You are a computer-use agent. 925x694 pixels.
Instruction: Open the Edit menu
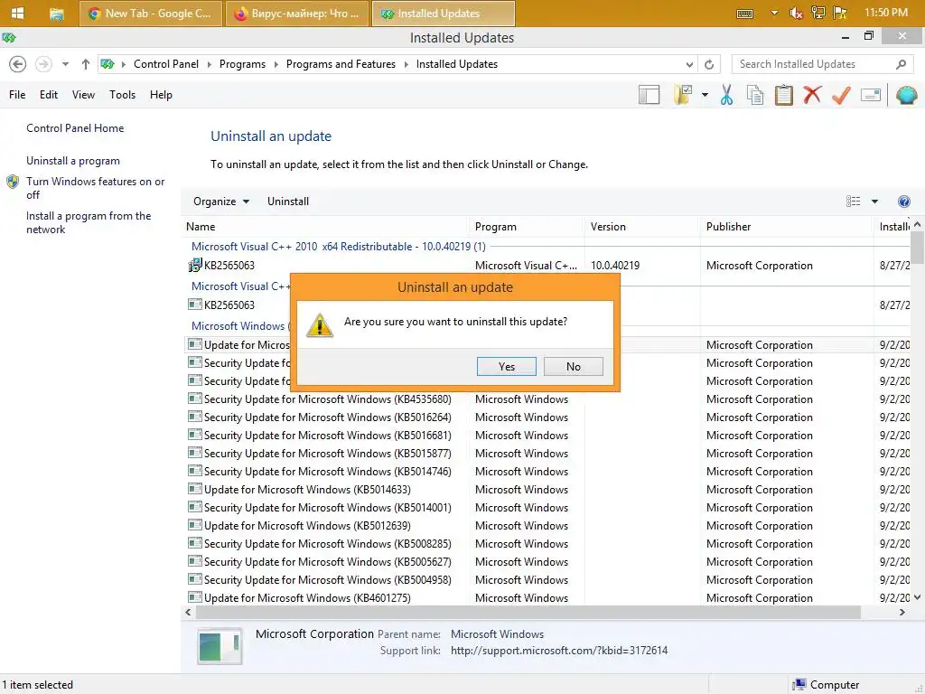pos(49,95)
